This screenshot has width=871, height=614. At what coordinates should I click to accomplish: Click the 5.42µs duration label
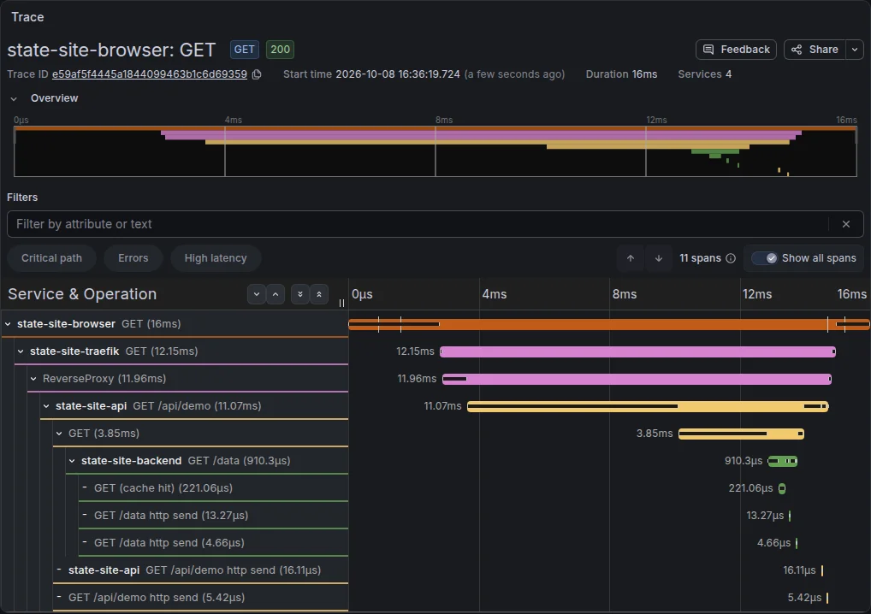point(804,598)
